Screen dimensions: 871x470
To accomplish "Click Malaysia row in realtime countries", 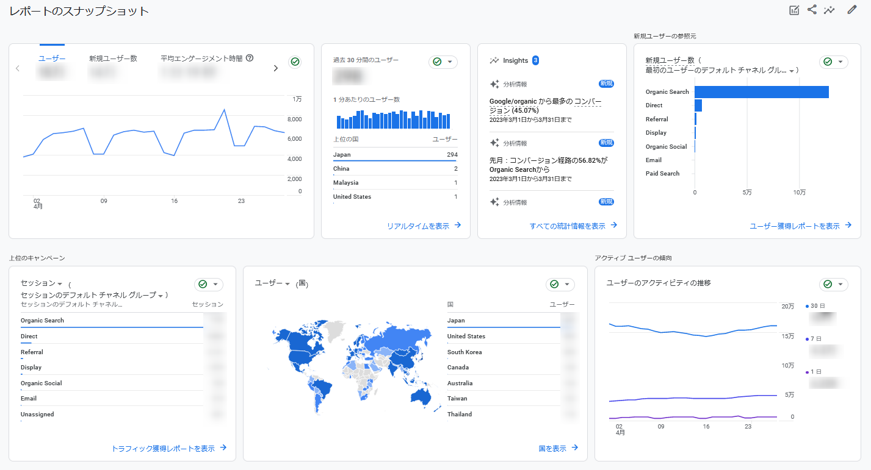I will [x=396, y=183].
